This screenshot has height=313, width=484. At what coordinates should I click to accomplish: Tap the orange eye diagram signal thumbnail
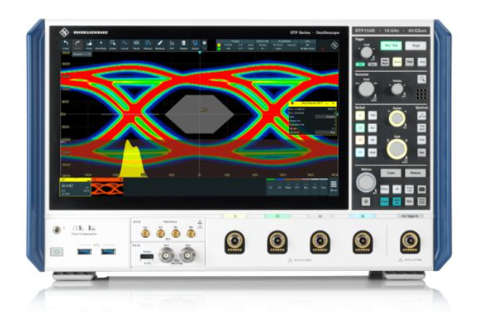click(107, 187)
